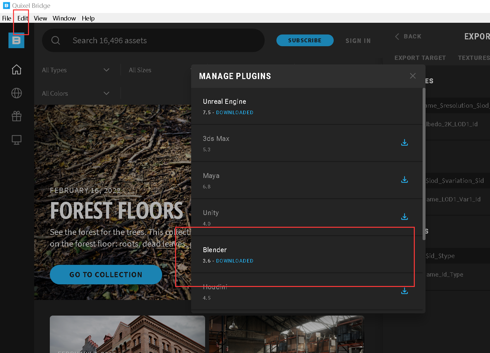Click the Forest Floors banner title
Viewport: 490px width, 353px height.
click(x=117, y=211)
